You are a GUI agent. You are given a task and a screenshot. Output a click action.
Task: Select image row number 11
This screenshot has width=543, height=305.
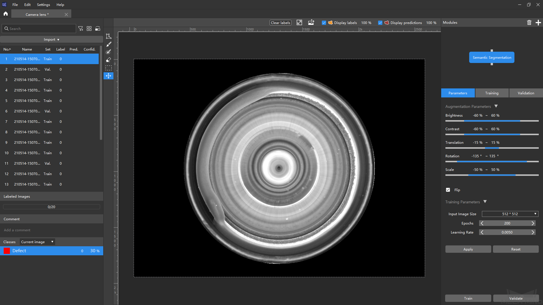49,163
